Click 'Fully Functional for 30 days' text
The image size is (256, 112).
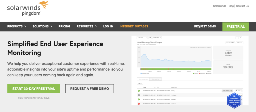tap(34, 98)
